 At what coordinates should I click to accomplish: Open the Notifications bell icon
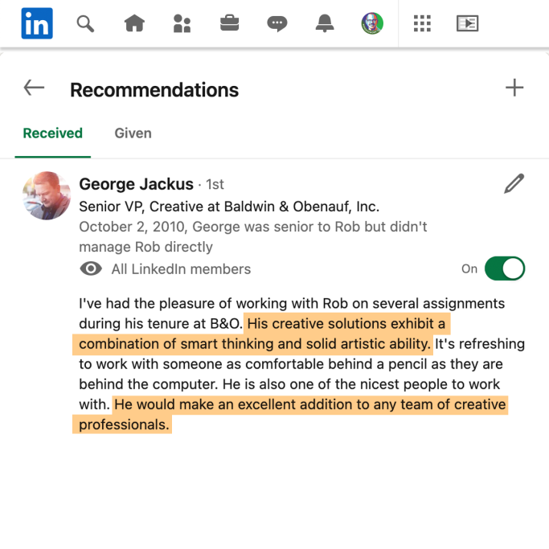[x=325, y=23]
